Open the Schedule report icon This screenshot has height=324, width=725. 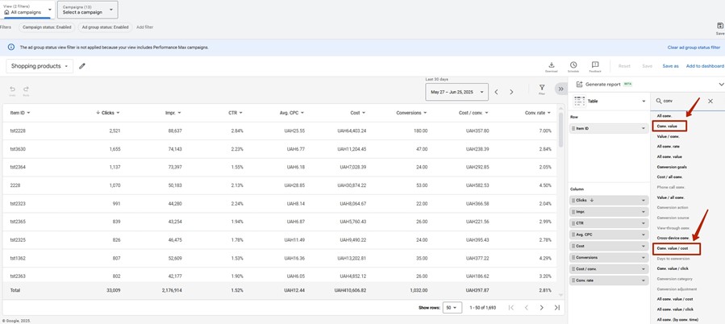tap(573, 65)
